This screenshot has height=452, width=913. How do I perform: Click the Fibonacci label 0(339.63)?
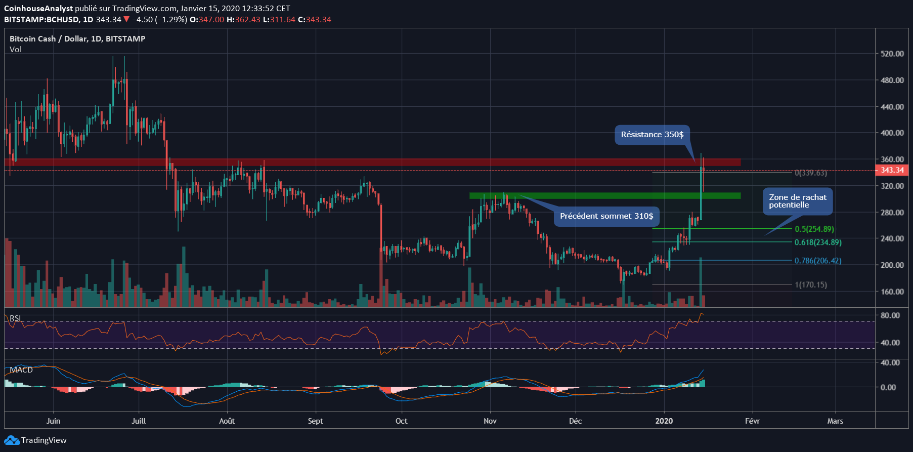(811, 173)
